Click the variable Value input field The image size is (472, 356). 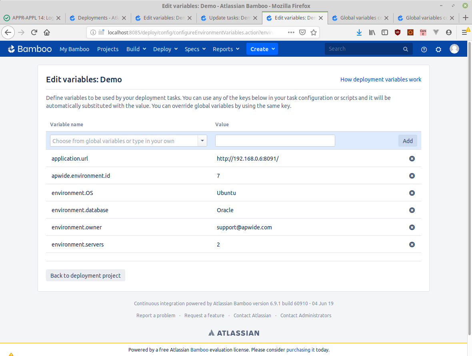point(275,141)
